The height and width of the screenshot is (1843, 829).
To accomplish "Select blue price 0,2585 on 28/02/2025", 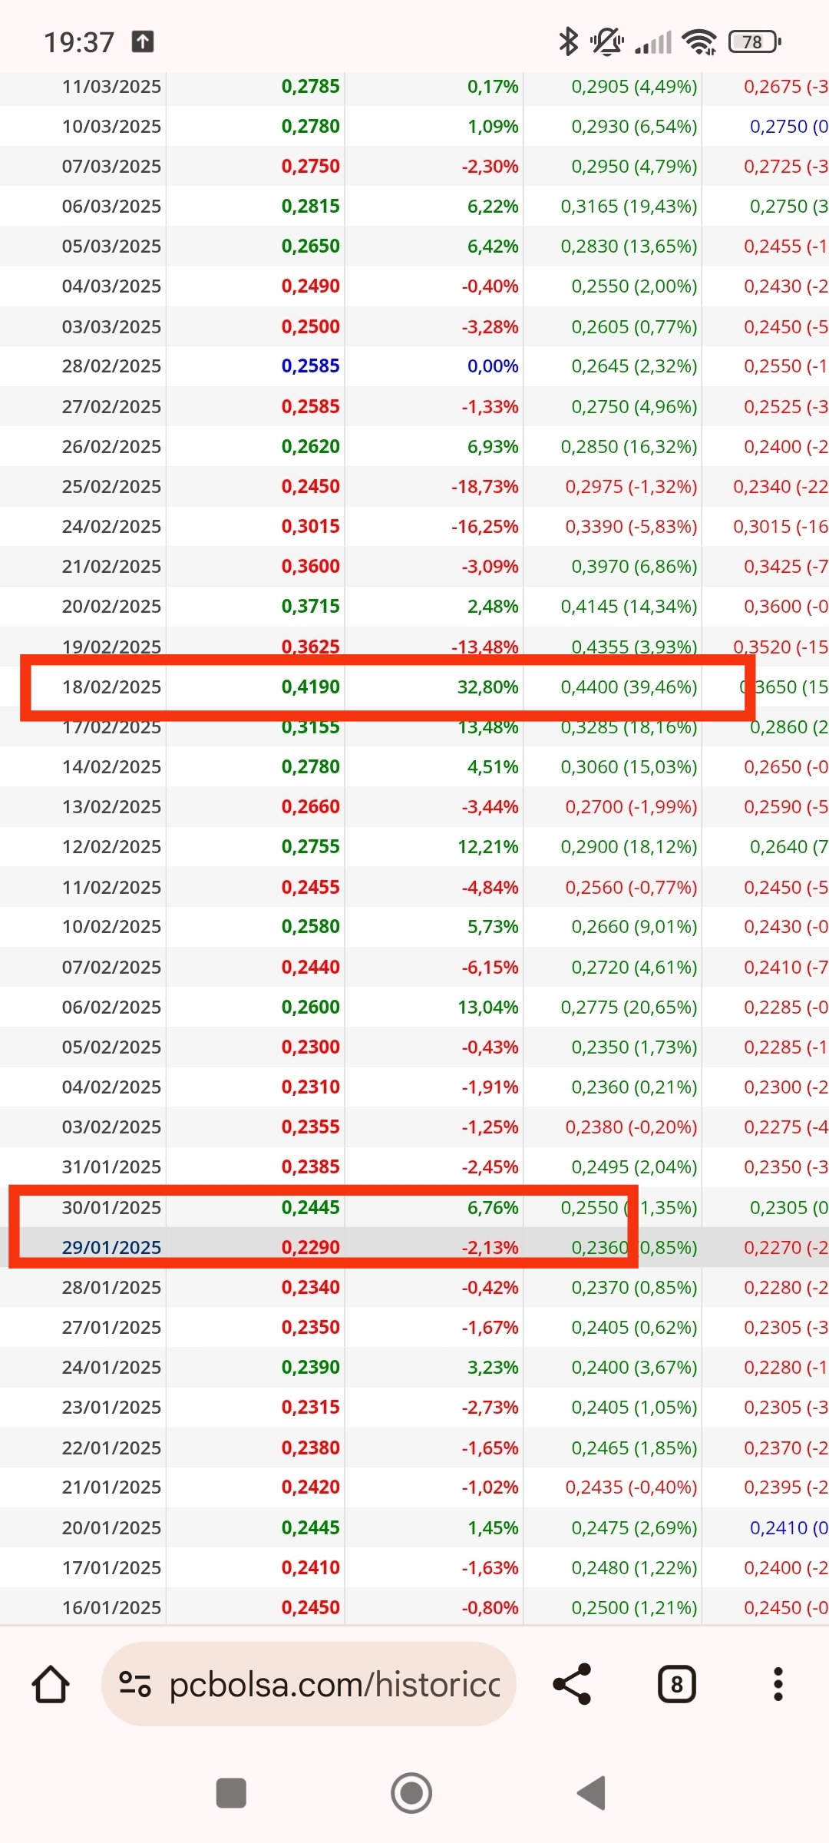I will 310,366.
